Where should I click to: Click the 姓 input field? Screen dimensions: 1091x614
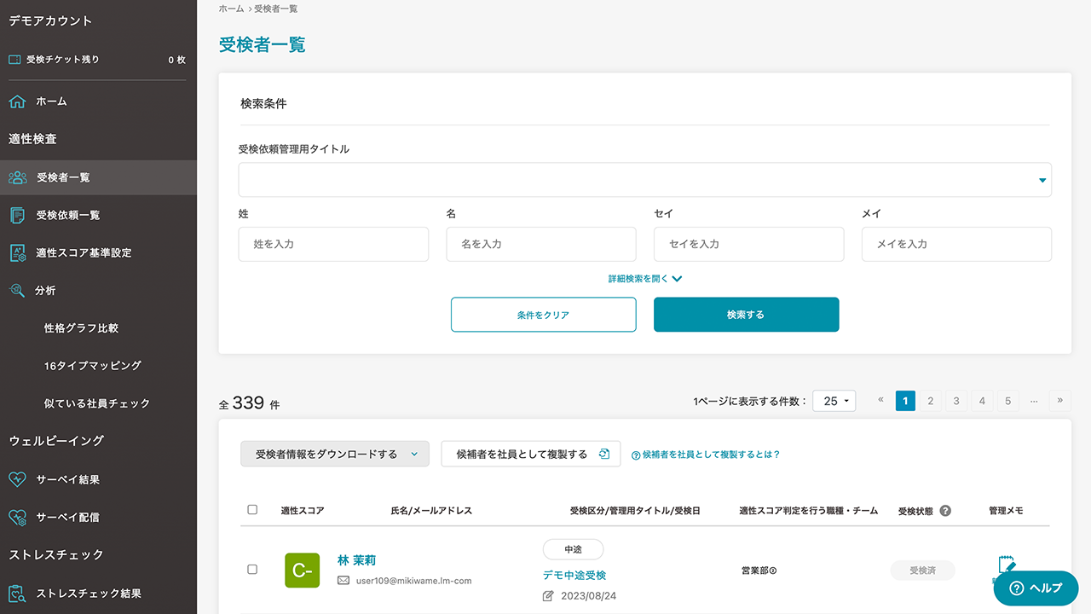pos(333,244)
